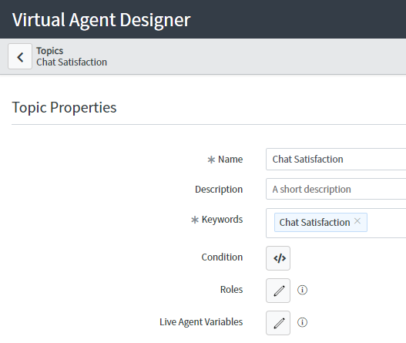Click the Condition field label
Viewport: 406px width, 343px height.
click(x=222, y=257)
